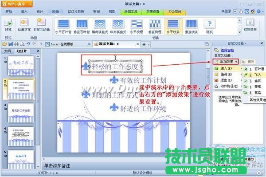Open 切换效果 transition effect settings
Image resolution: width=266 pixels, height=177 pixels.
click(250, 25)
